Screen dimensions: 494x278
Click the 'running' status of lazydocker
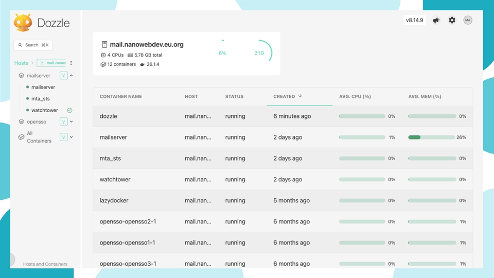point(235,200)
